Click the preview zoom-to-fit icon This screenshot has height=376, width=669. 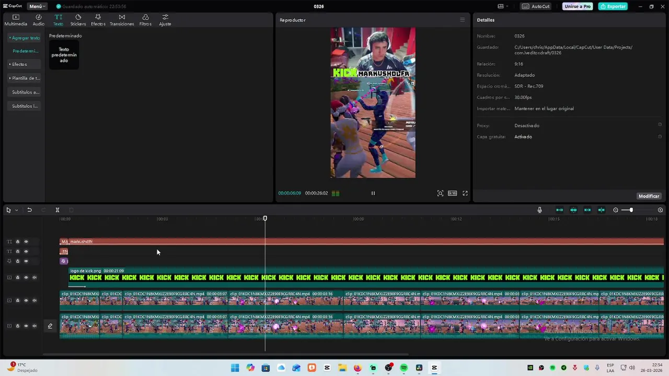point(440,193)
